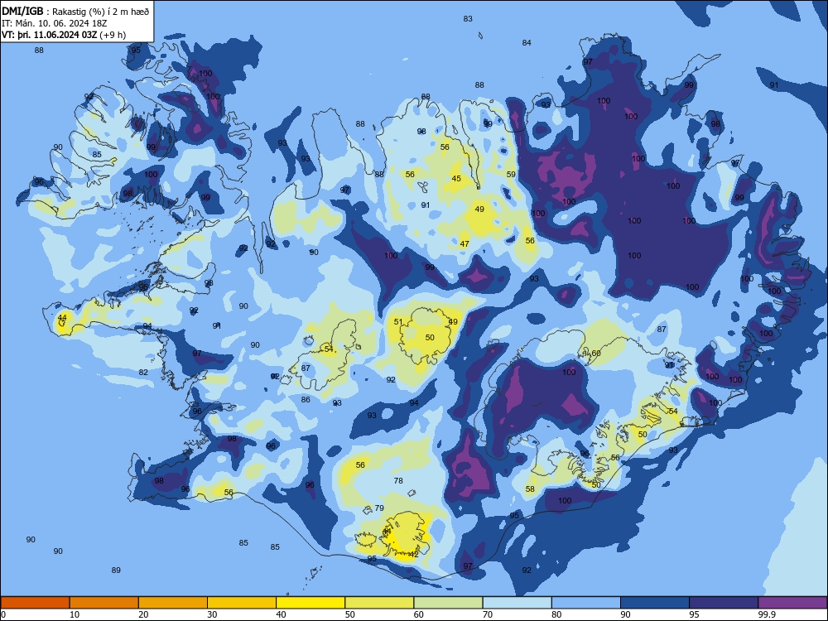
Task: Click the humidity value 84 on the map
Action: click(527, 43)
